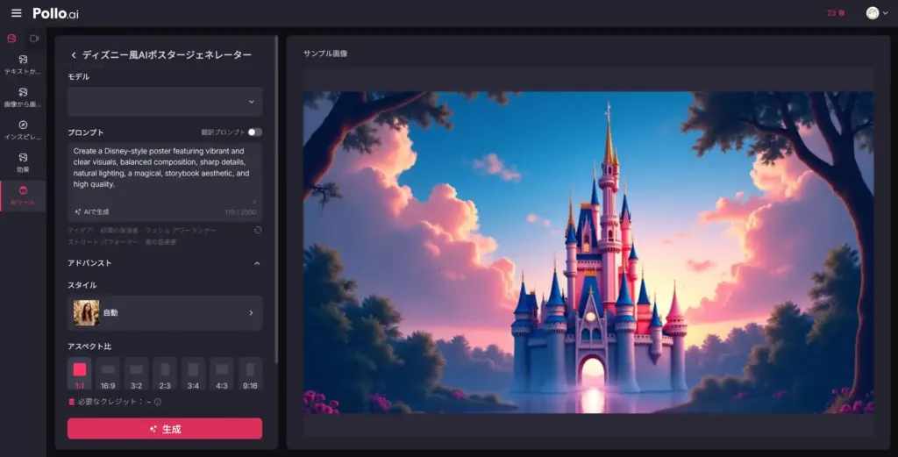Click the castle sample image
Image resolution: width=898 pixels, height=457 pixels.
(x=588, y=252)
